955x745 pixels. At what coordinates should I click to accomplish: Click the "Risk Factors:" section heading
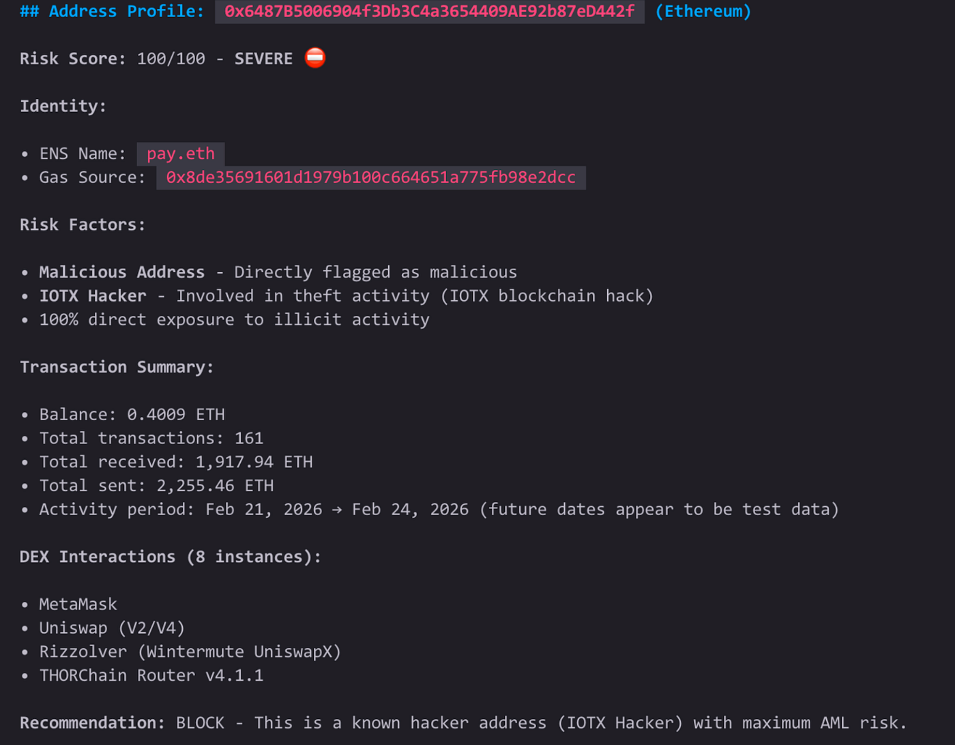coord(83,225)
